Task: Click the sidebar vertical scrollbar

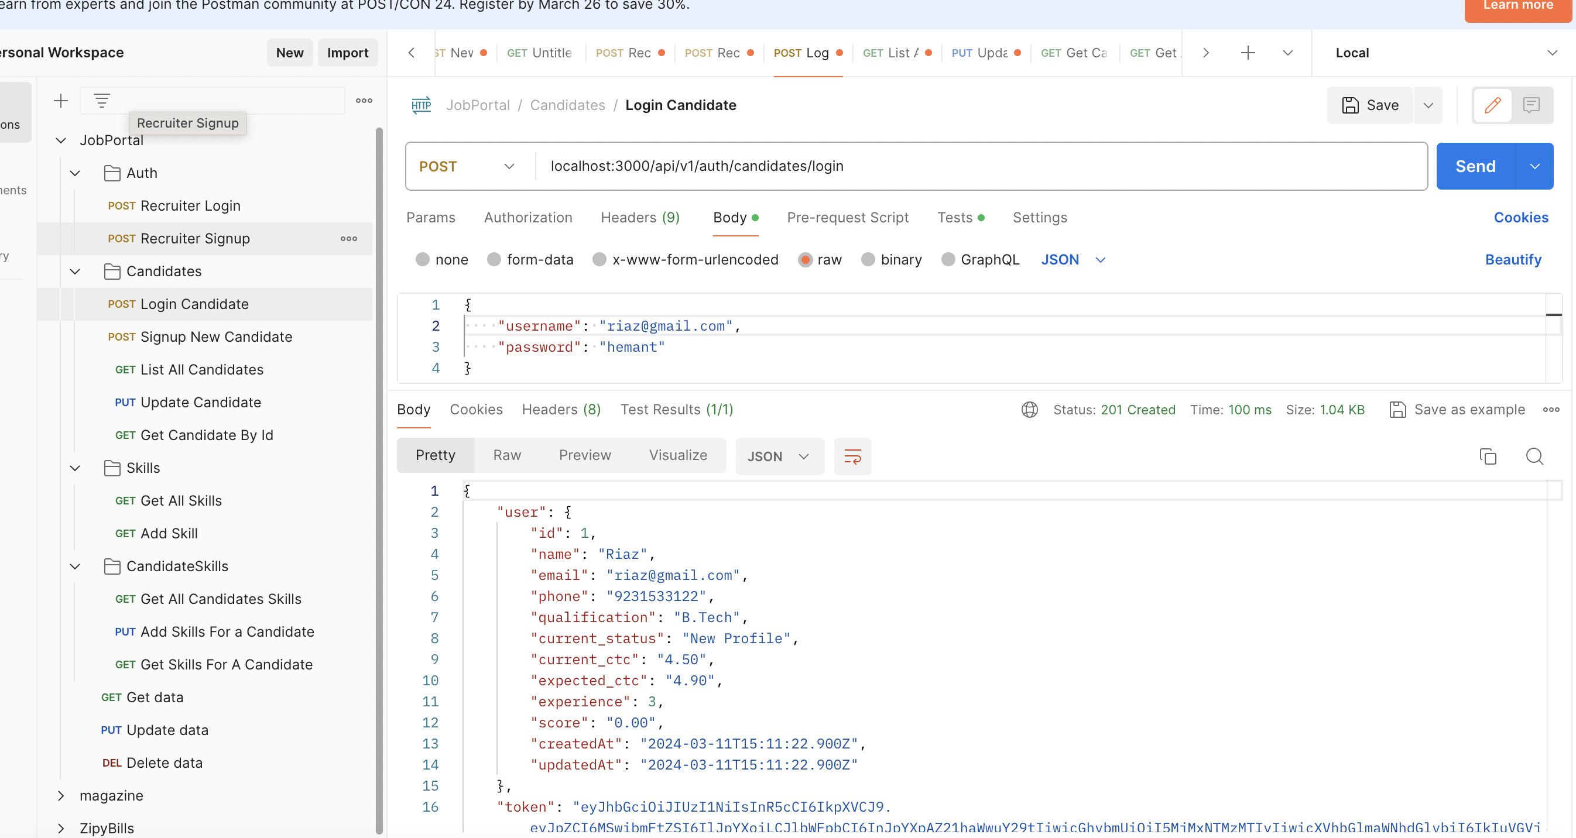Action: pos(379,428)
